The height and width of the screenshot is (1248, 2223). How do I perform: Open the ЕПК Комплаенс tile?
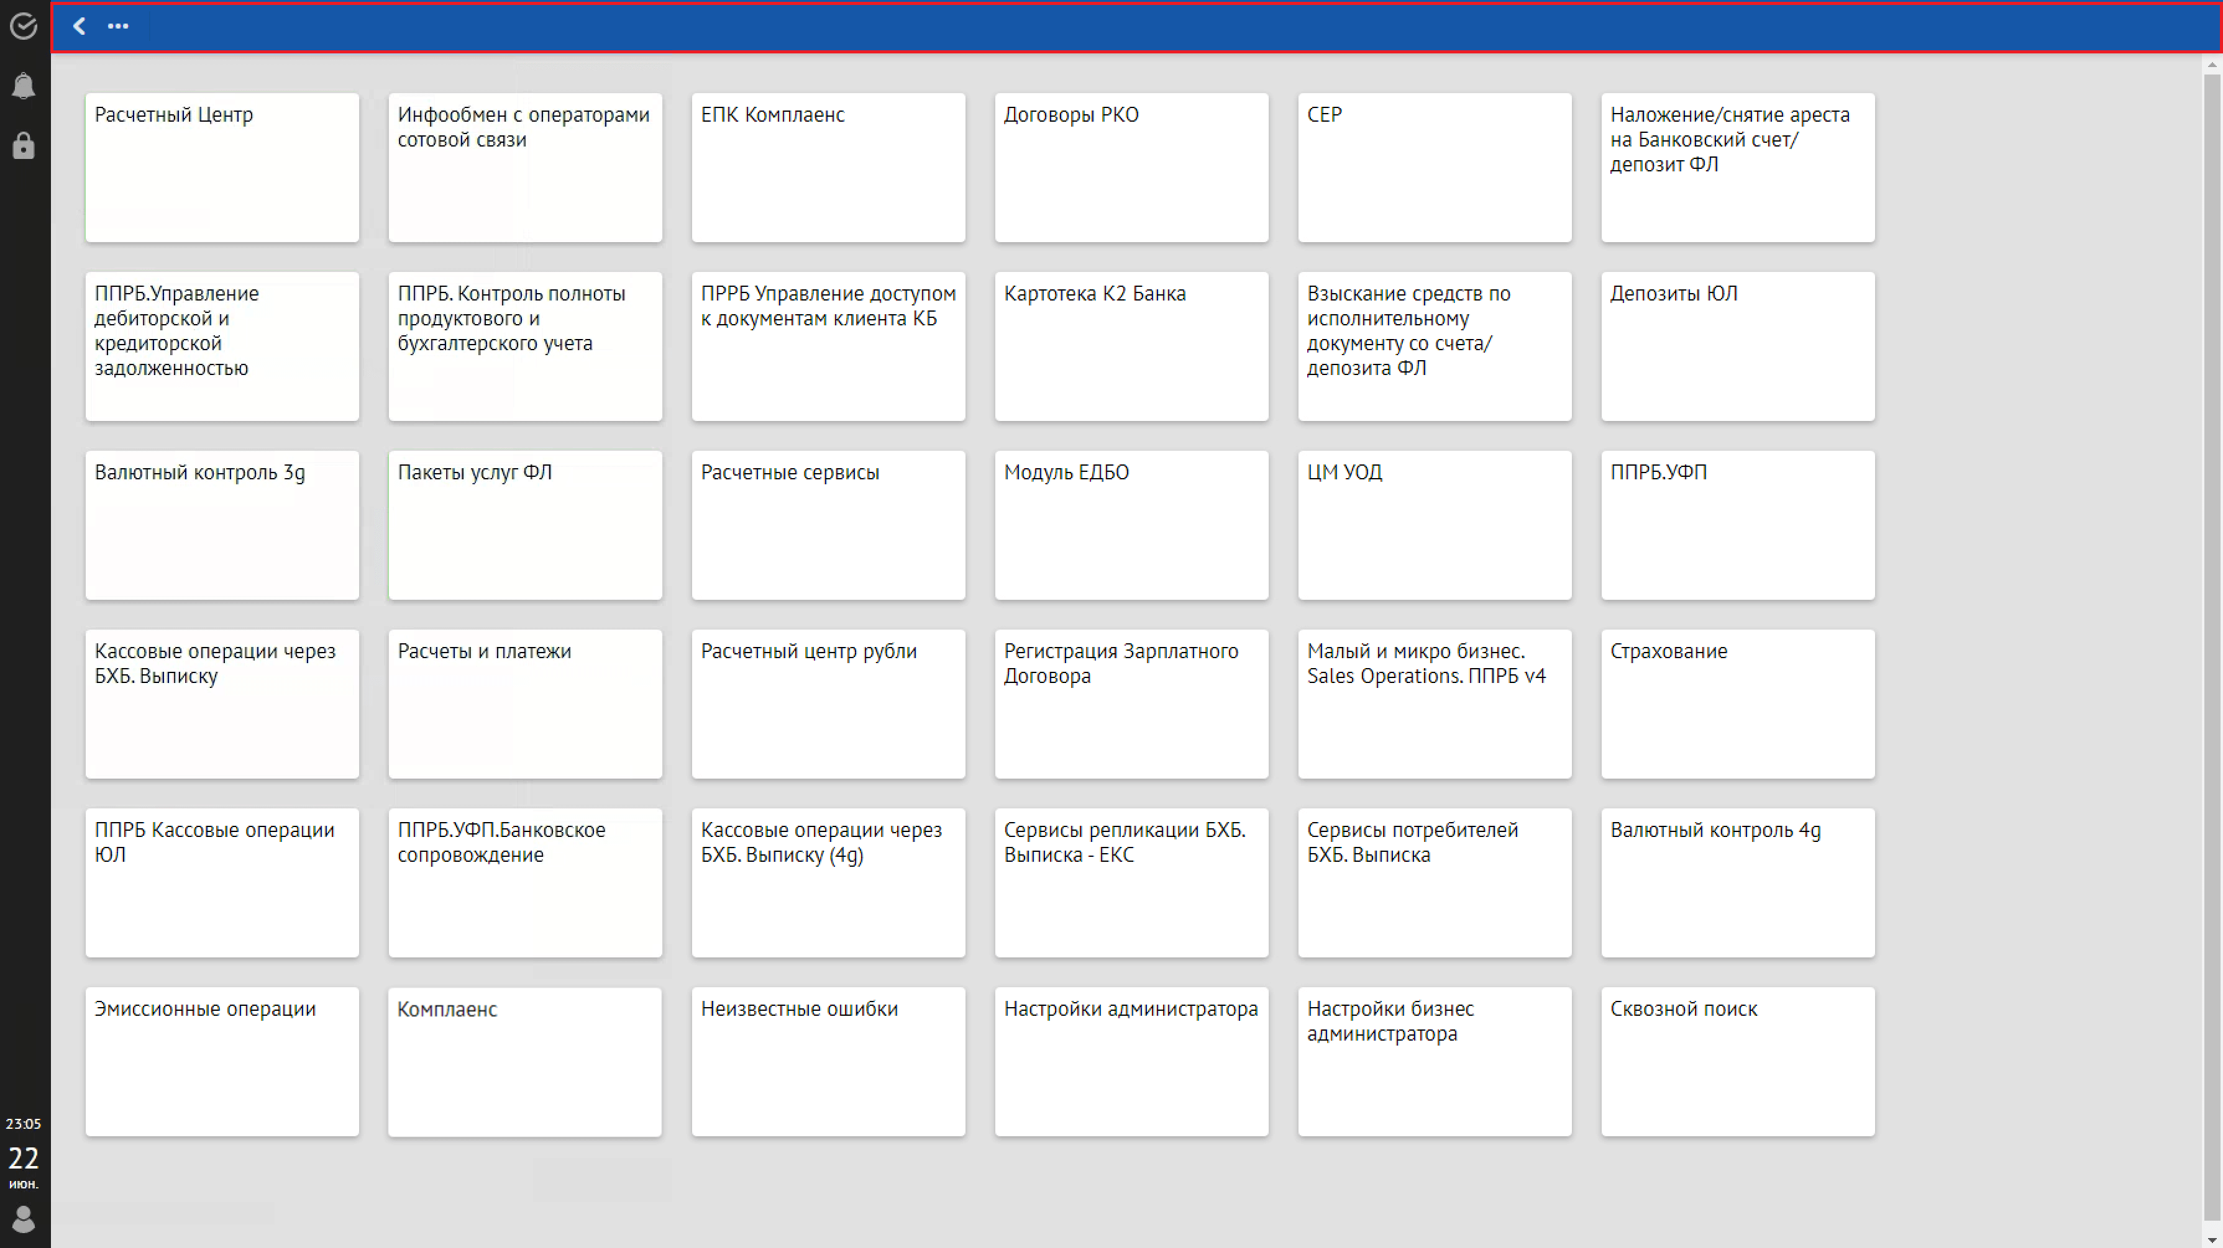click(828, 167)
